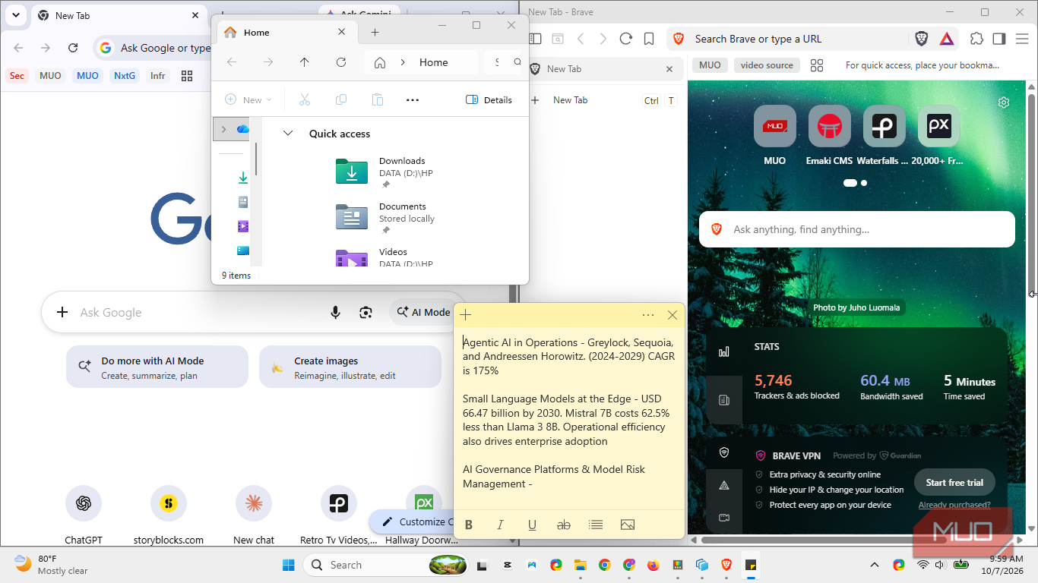This screenshot has height=583, width=1038.
Task: Click Start free trial for Brave VPN
Action: (954, 482)
